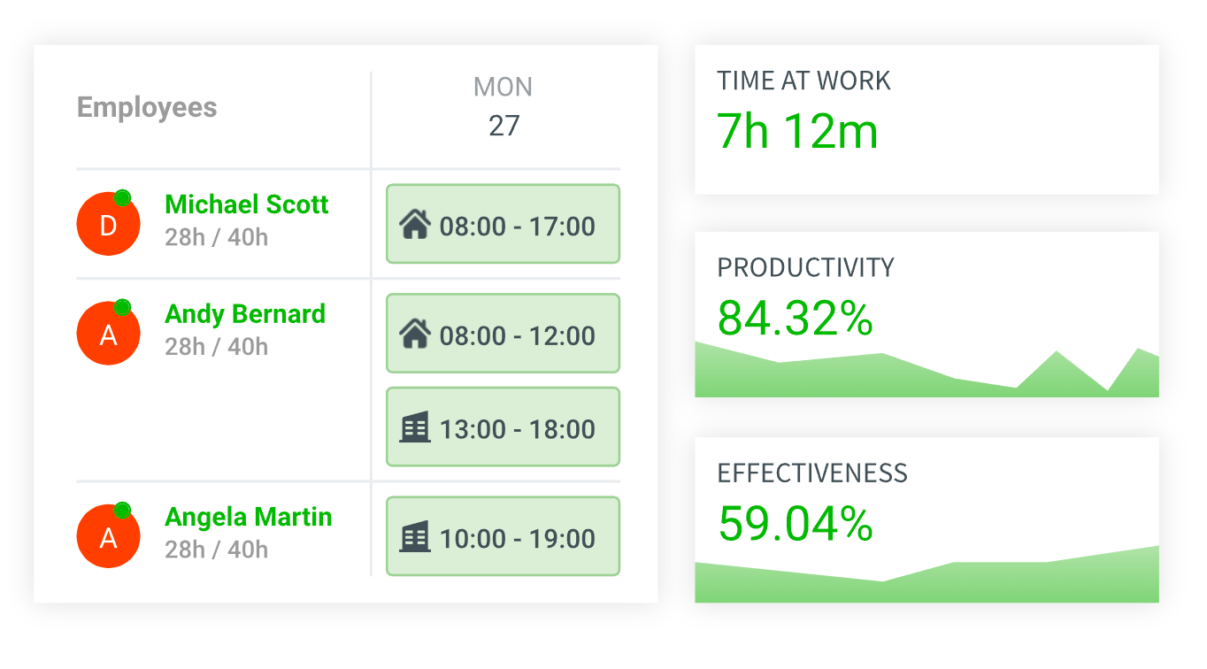Image resolution: width=1207 pixels, height=669 pixels.
Task: Click home icon in Andy's 08:00 shift
Action: coord(414,334)
